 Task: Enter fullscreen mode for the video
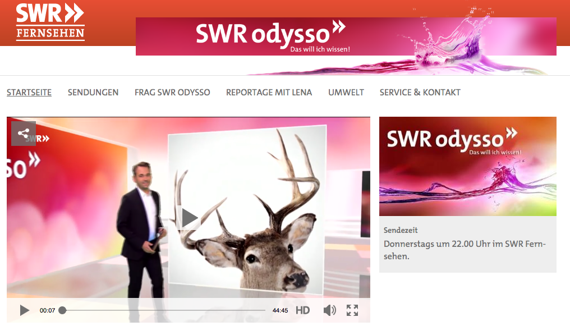click(x=352, y=310)
